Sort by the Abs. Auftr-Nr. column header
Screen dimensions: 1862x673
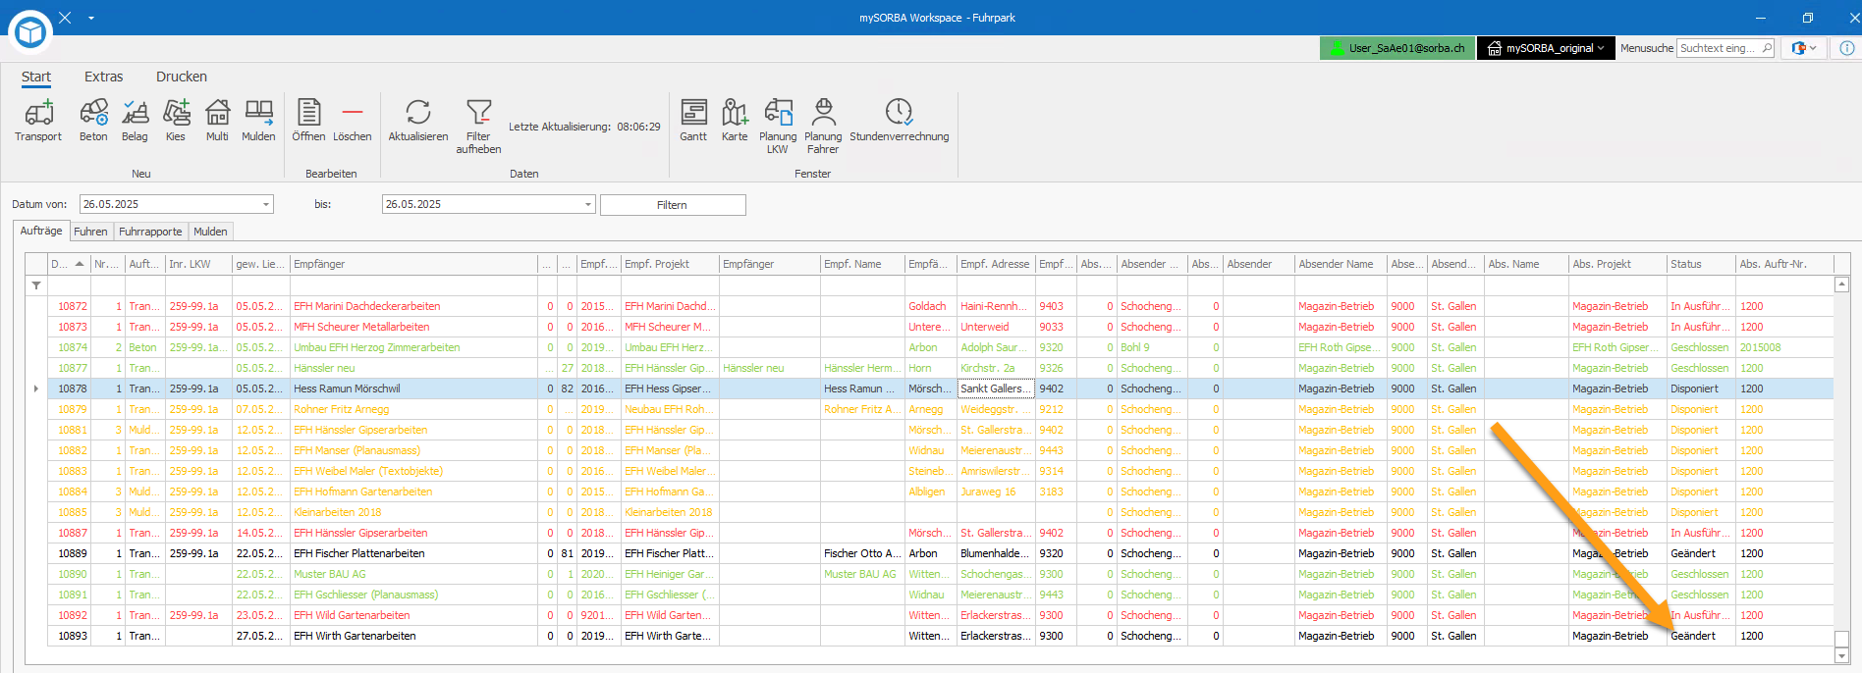tap(1784, 264)
